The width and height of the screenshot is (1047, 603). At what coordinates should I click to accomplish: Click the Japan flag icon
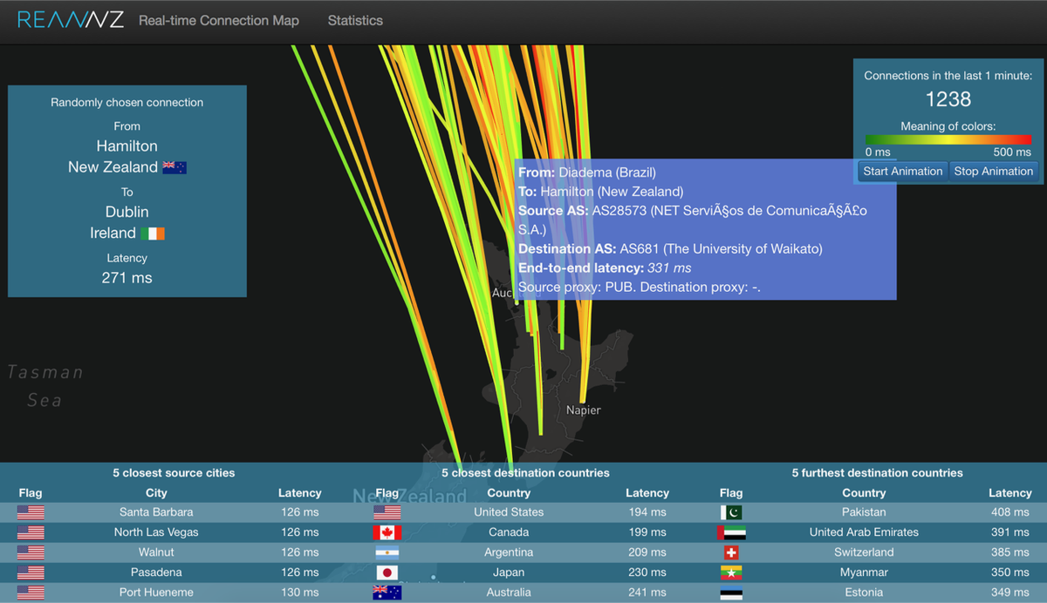point(387,573)
